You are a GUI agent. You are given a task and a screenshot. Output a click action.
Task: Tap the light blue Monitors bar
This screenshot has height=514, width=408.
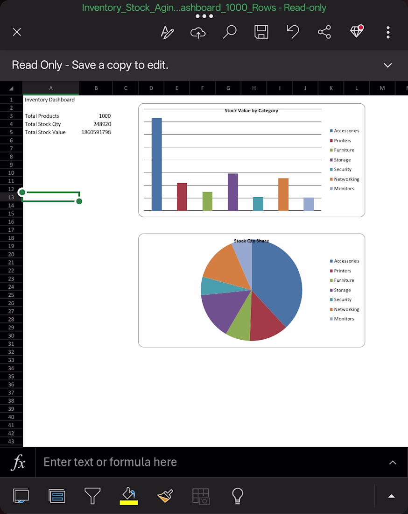pos(309,204)
